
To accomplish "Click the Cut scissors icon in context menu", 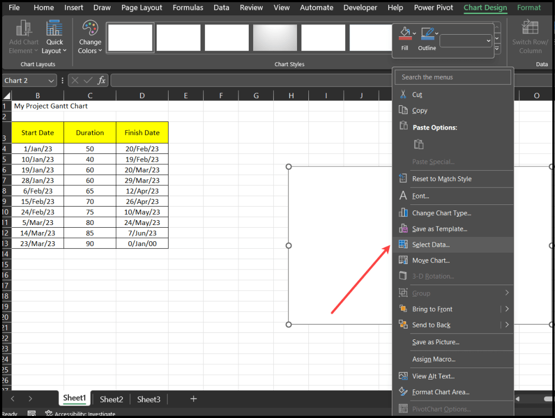I will coord(403,94).
